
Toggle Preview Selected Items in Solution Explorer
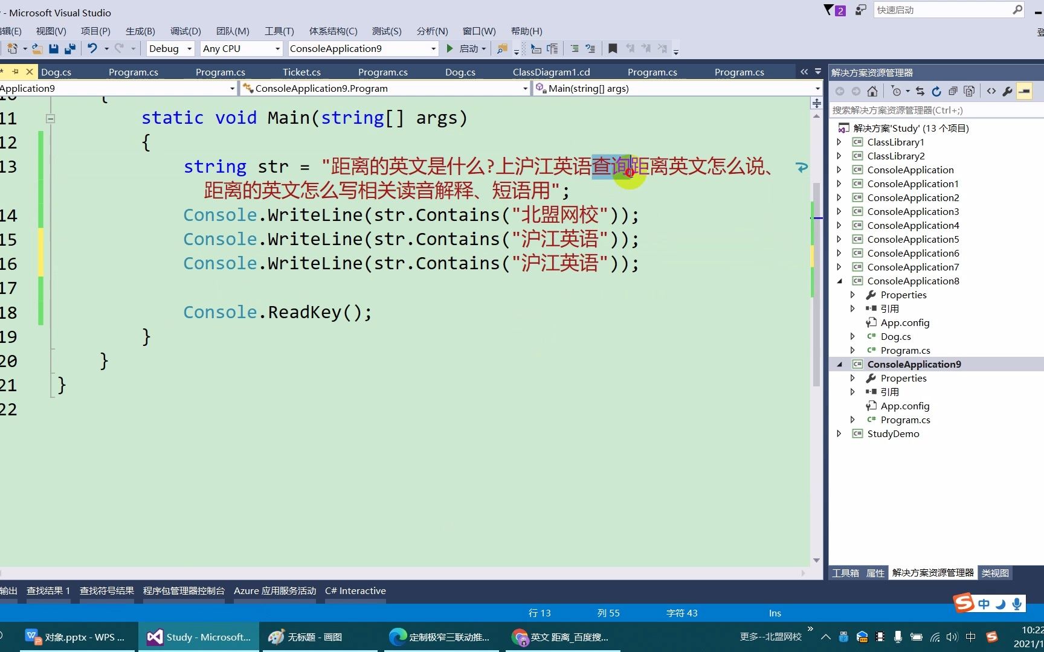pos(1024,91)
